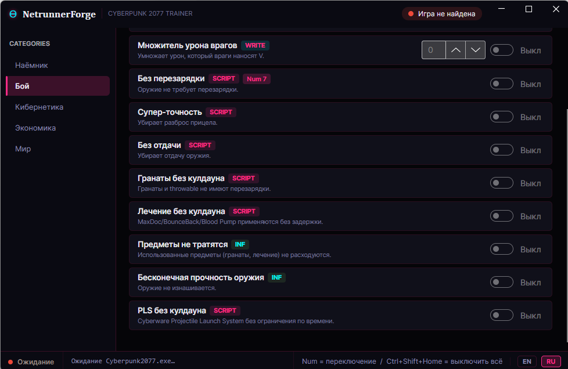Screen dimensions: 568x369
Task: Click the Ожидание Cyberpunk2077.exe… status message
Action: point(123,361)
